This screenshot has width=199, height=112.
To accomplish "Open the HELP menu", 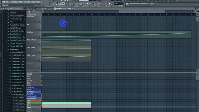I will (x=39, y=2).
